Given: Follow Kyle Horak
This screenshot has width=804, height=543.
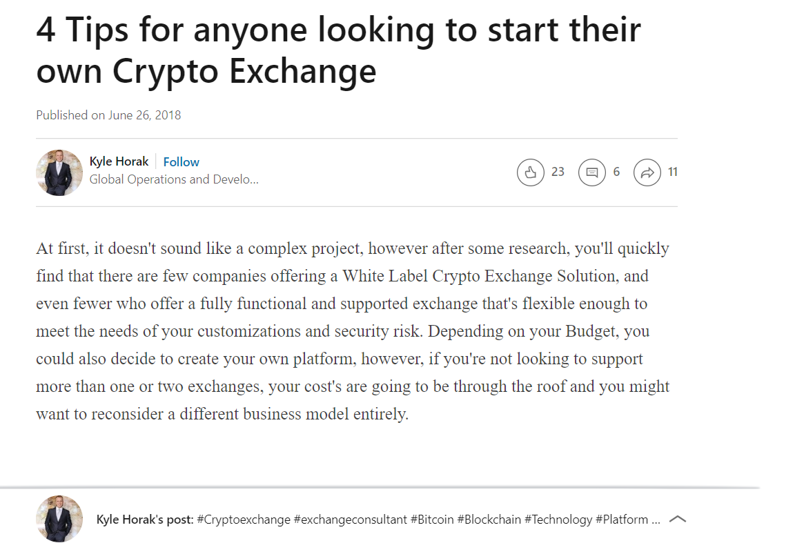Looking at the screenshot, I should [x=181, y=162].
